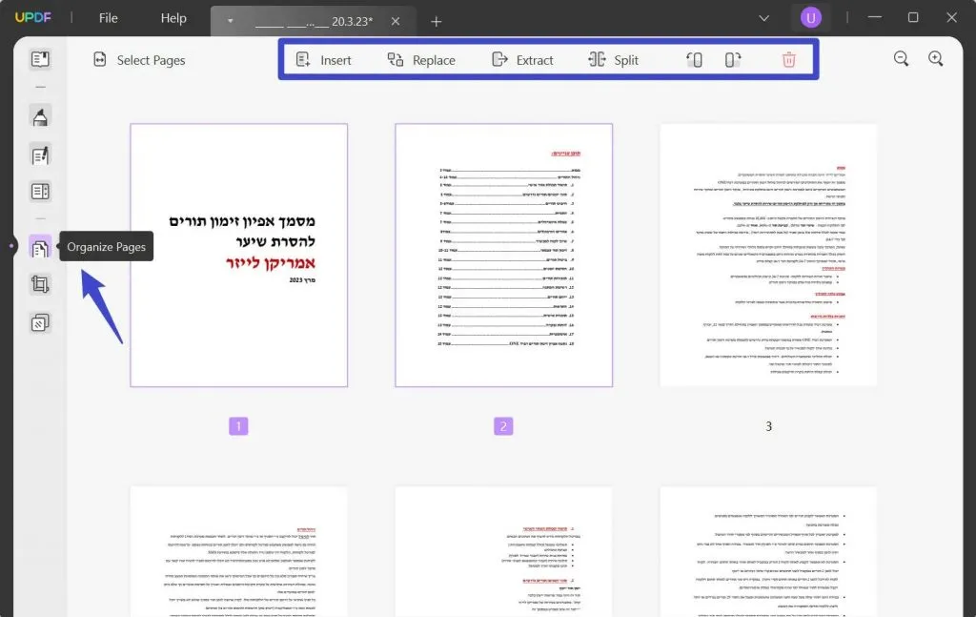Zoom out the page thumbnails

pos(901,59)
